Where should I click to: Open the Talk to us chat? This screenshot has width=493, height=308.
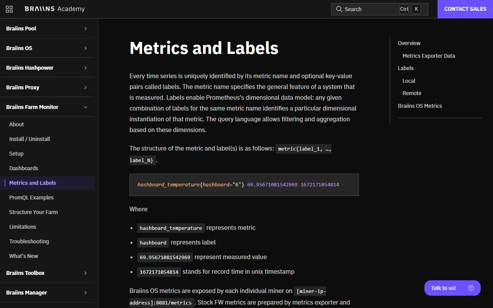(453, 288)
